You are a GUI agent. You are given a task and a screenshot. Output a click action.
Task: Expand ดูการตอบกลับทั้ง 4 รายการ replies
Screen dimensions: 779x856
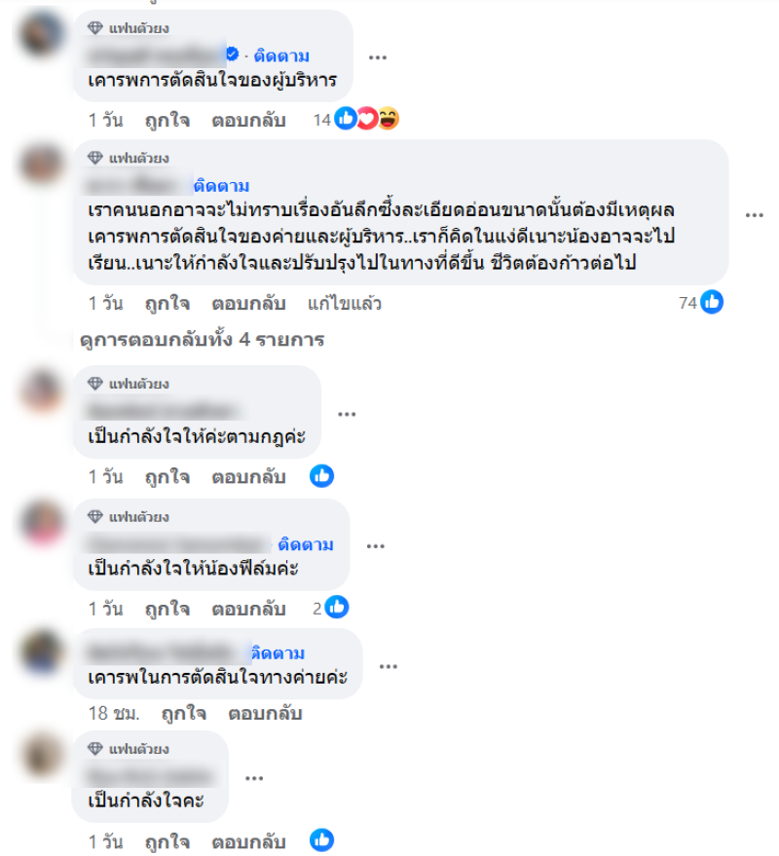(x=202, y=340)
